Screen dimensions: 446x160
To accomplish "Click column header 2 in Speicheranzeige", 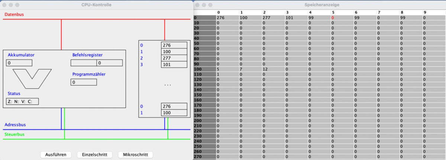I will 274,13.
